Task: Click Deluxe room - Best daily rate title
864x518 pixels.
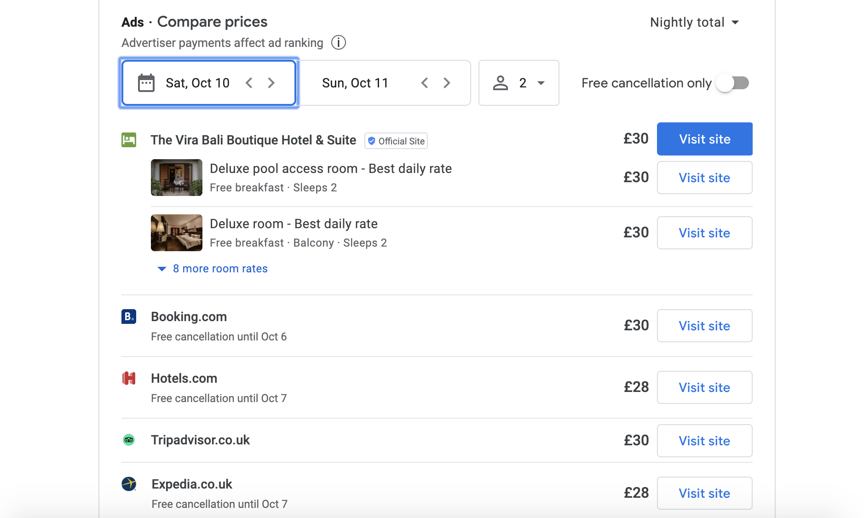Action: tap(294, 224)
